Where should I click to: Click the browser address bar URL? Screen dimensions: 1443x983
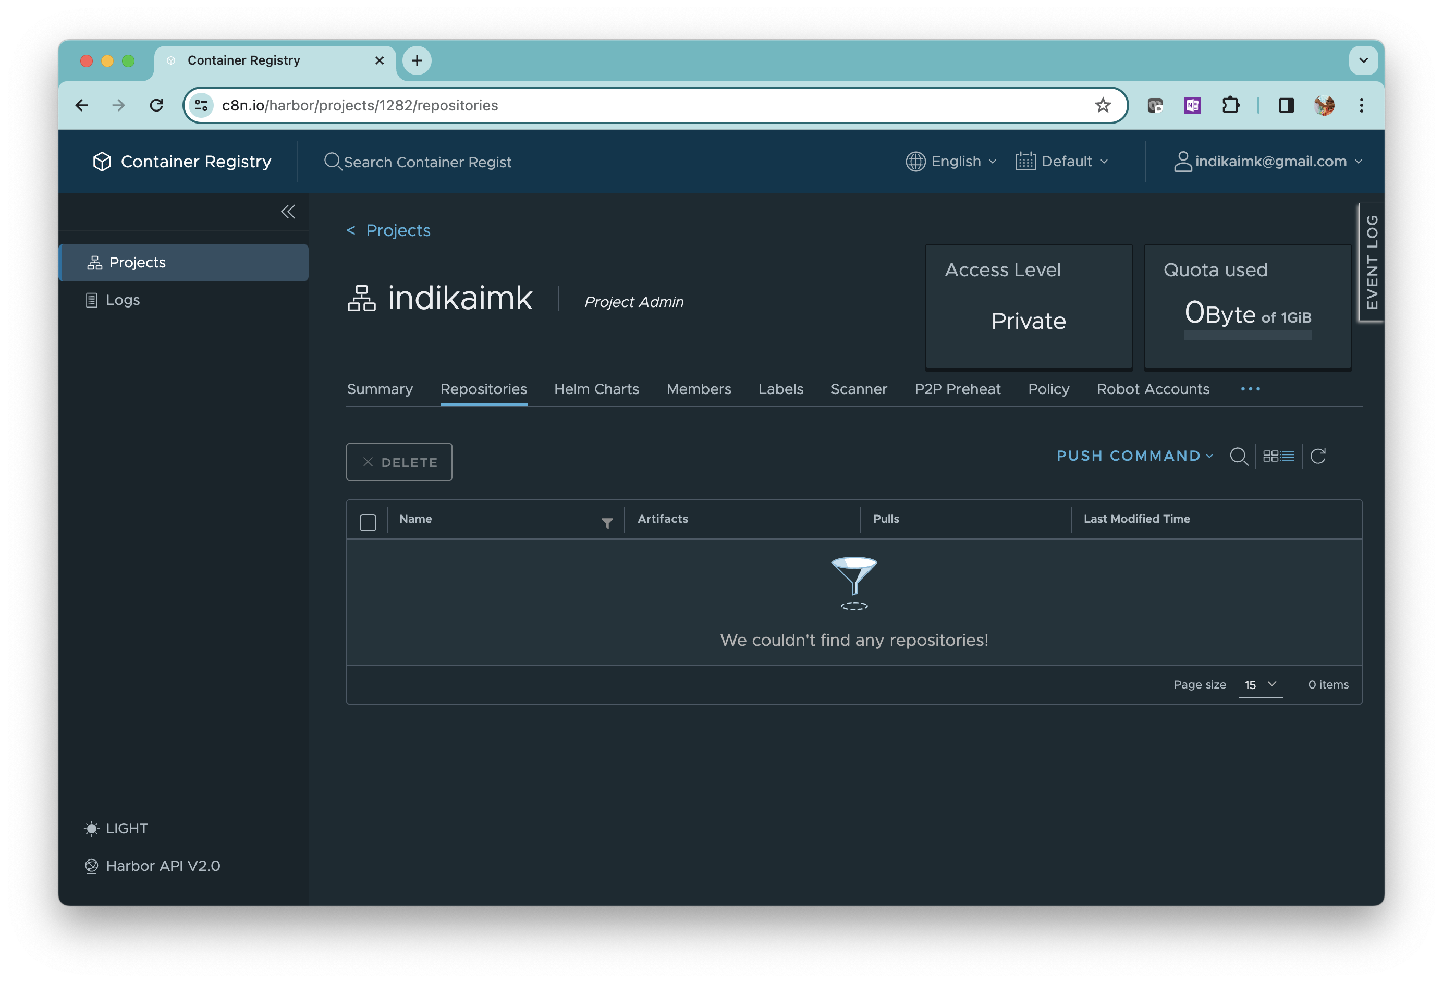(360, 106)
